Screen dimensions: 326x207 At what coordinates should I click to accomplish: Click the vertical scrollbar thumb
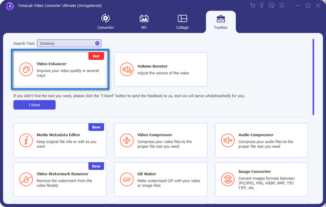pyautogui.click(x=313, y=77)
